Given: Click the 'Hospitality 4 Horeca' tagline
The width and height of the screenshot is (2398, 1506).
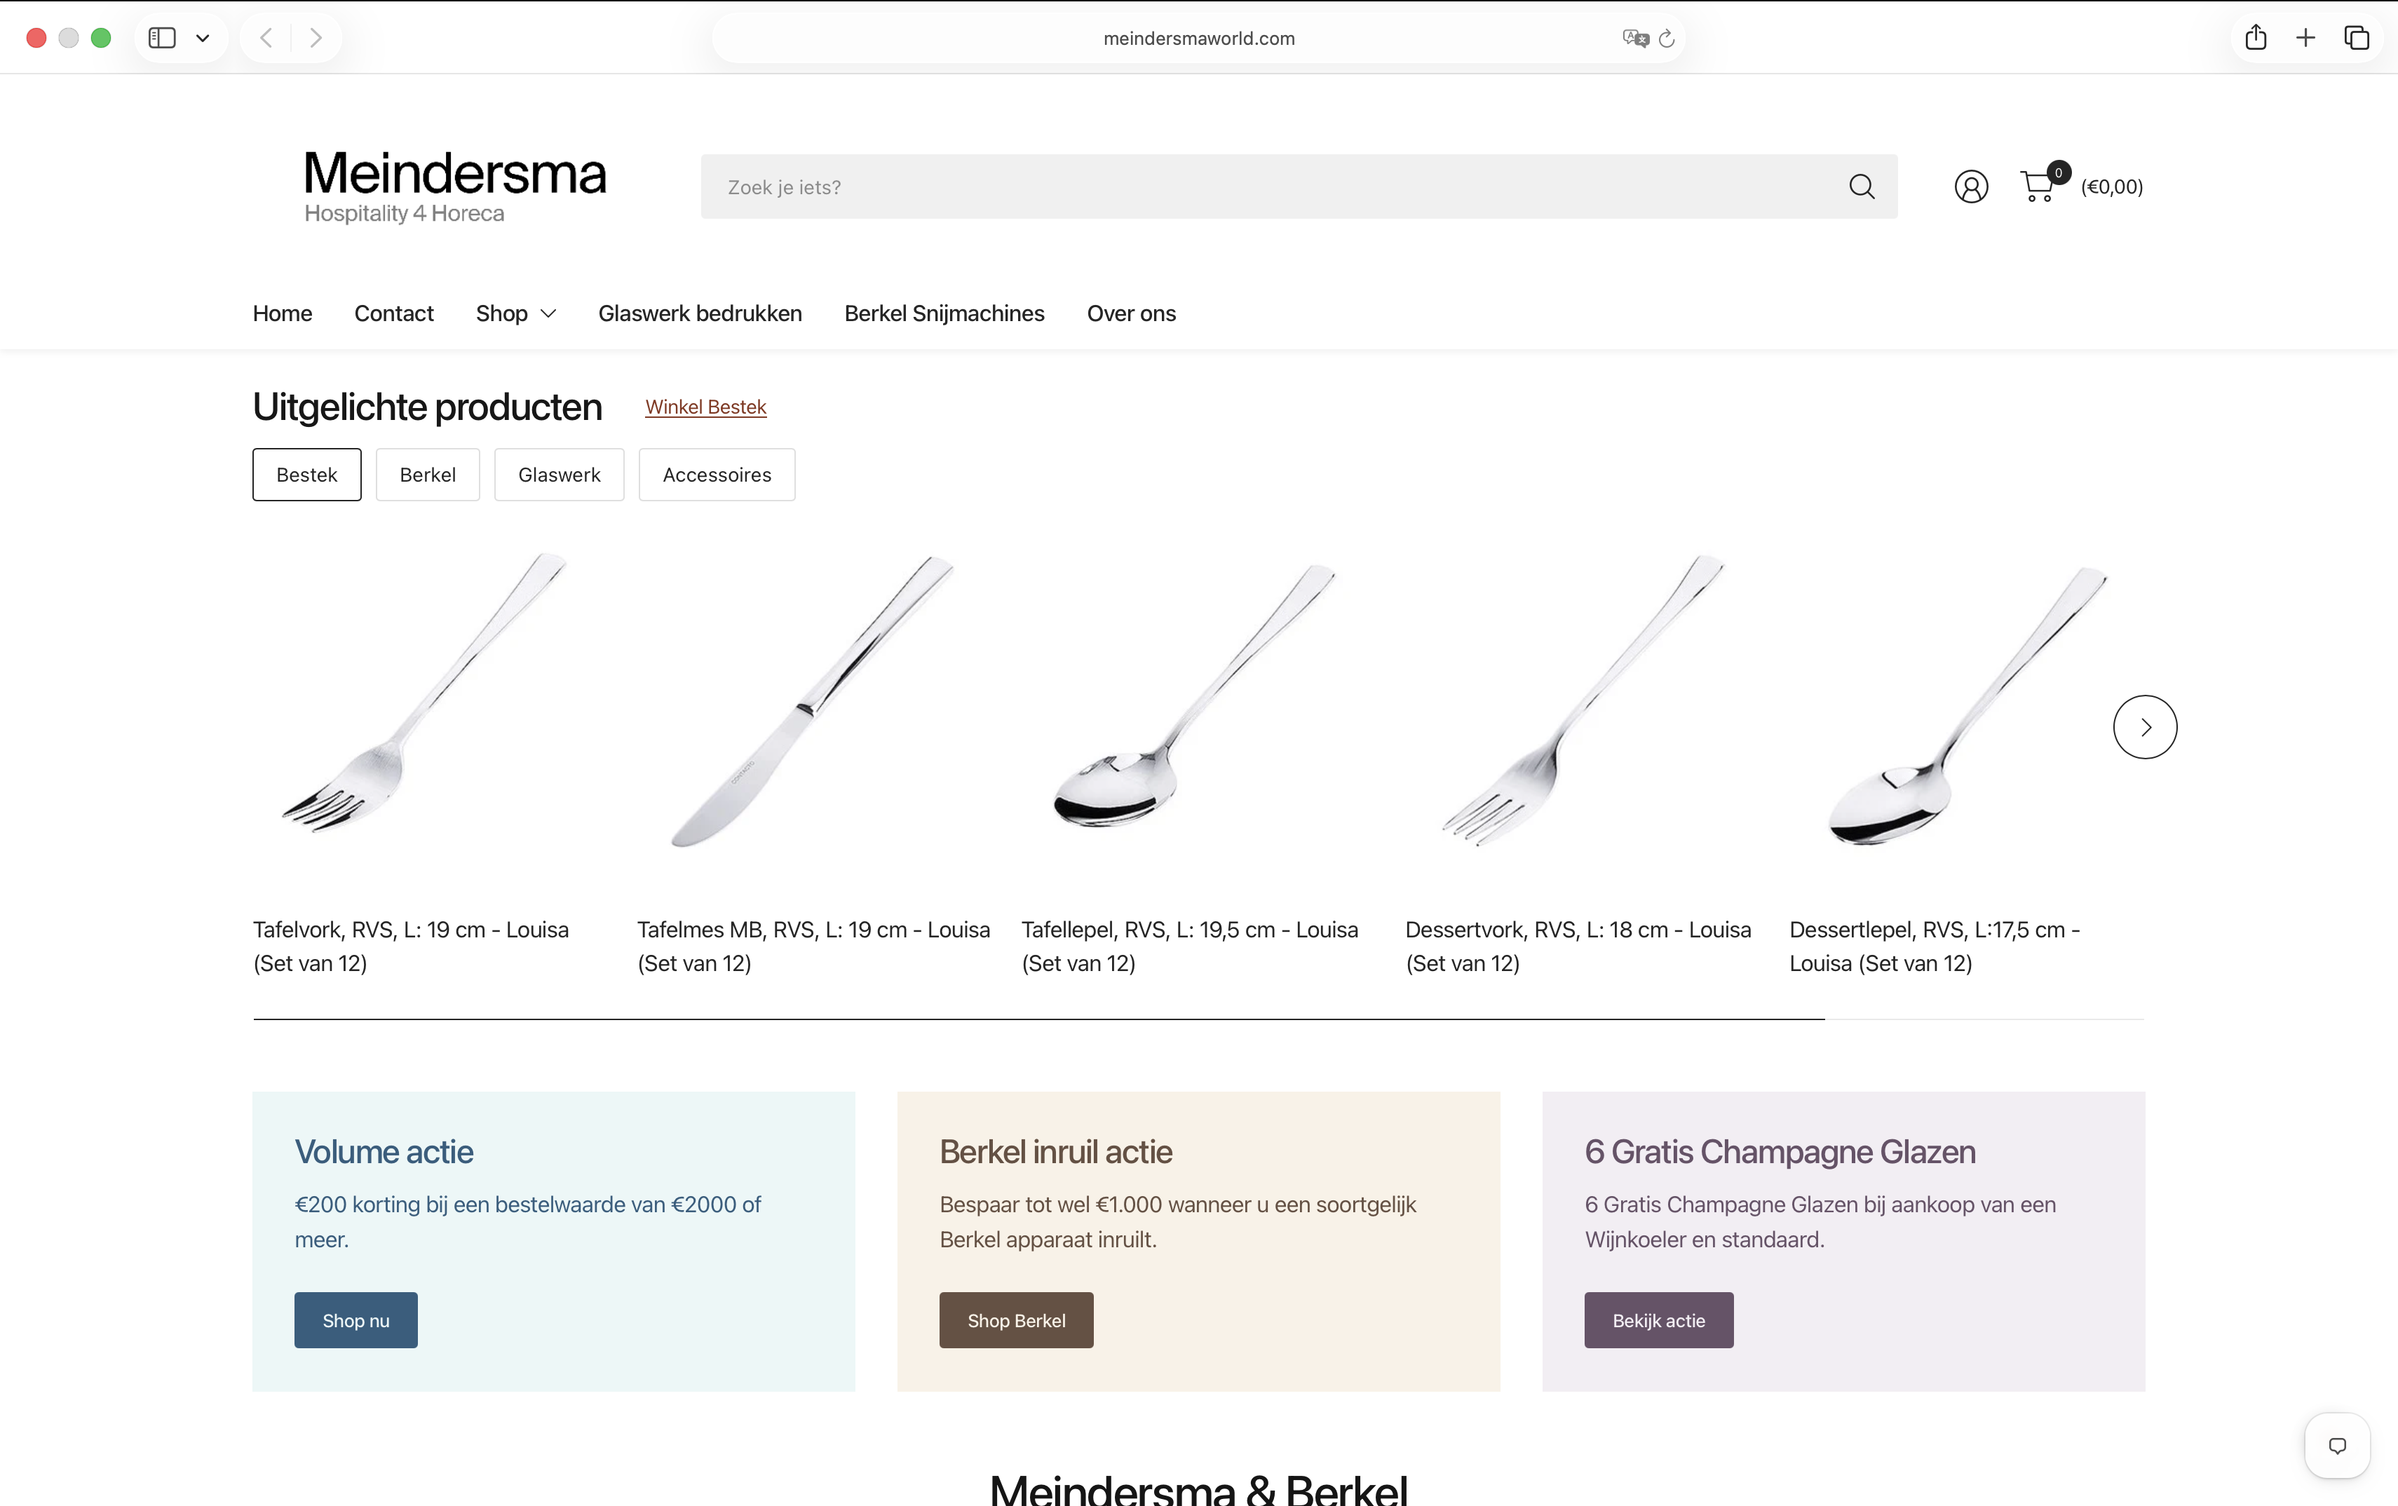Looking at the screenshot, I should tap(405, 213).
